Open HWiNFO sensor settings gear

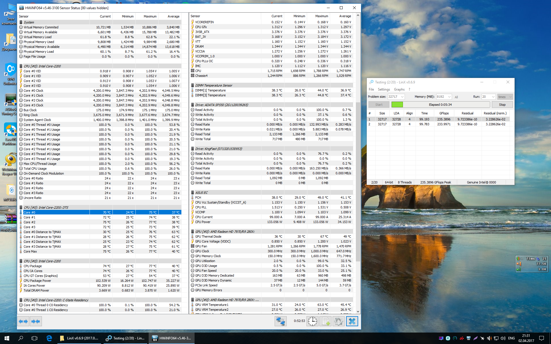click(x=339, y=321)
